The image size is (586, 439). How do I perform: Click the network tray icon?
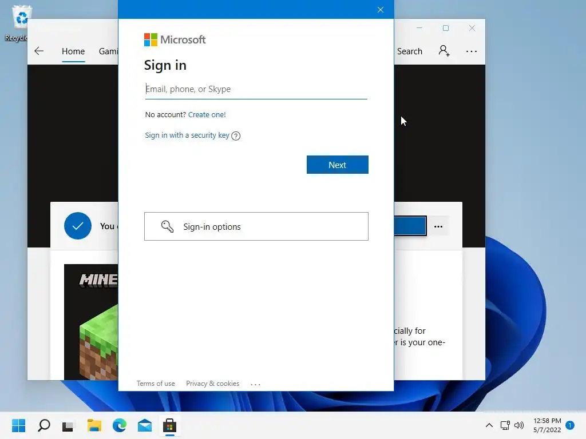(505, 425)
